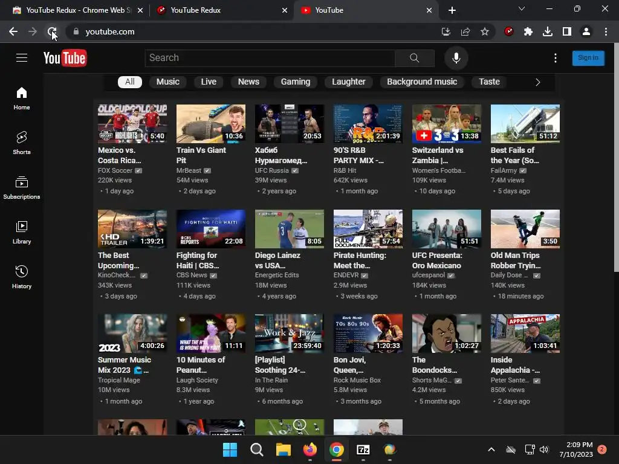Select the Laughter filter chip
This screenshot has width=619, height=464.
point(349,82)
